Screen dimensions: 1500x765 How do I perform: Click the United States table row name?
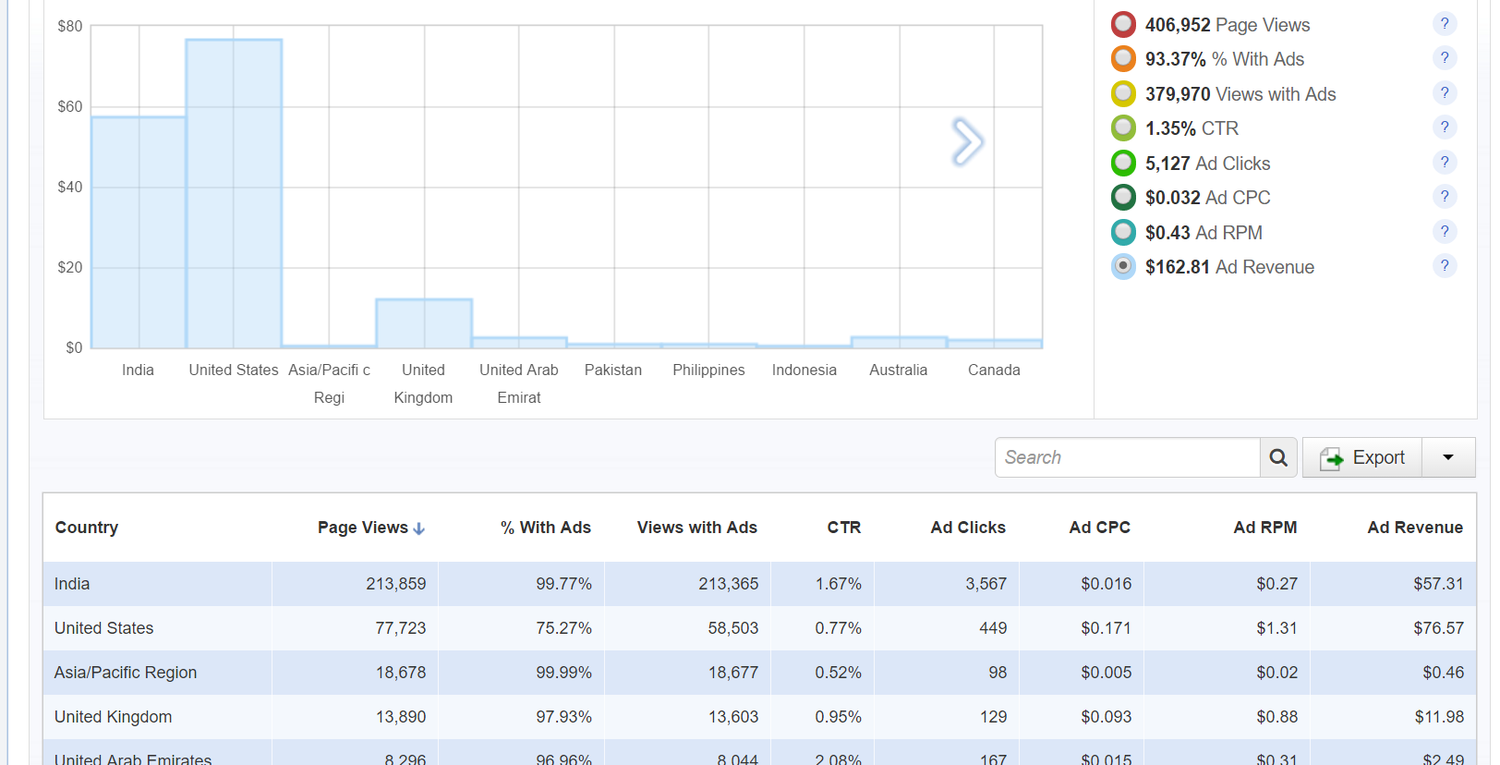point(103,628)
